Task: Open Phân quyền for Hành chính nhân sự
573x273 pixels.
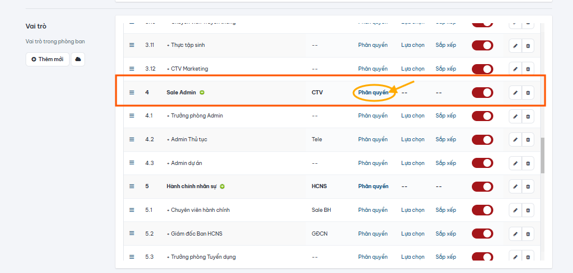Action: coord(373,186)
